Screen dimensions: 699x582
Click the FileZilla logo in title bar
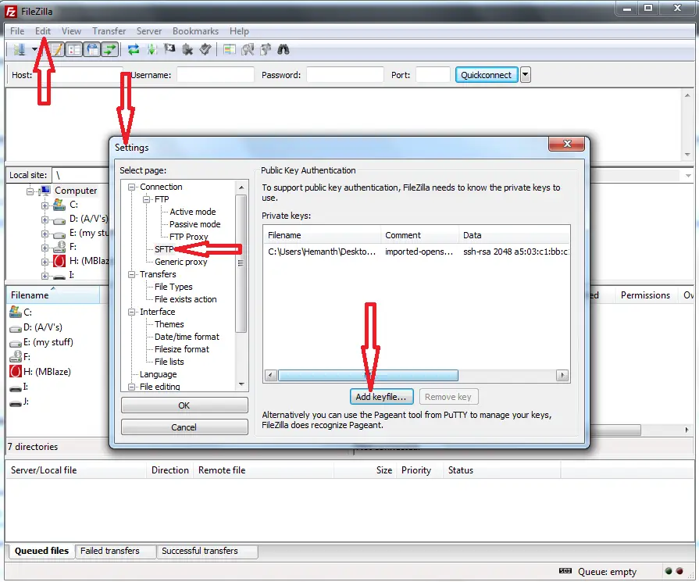click(x=11, y=11)
